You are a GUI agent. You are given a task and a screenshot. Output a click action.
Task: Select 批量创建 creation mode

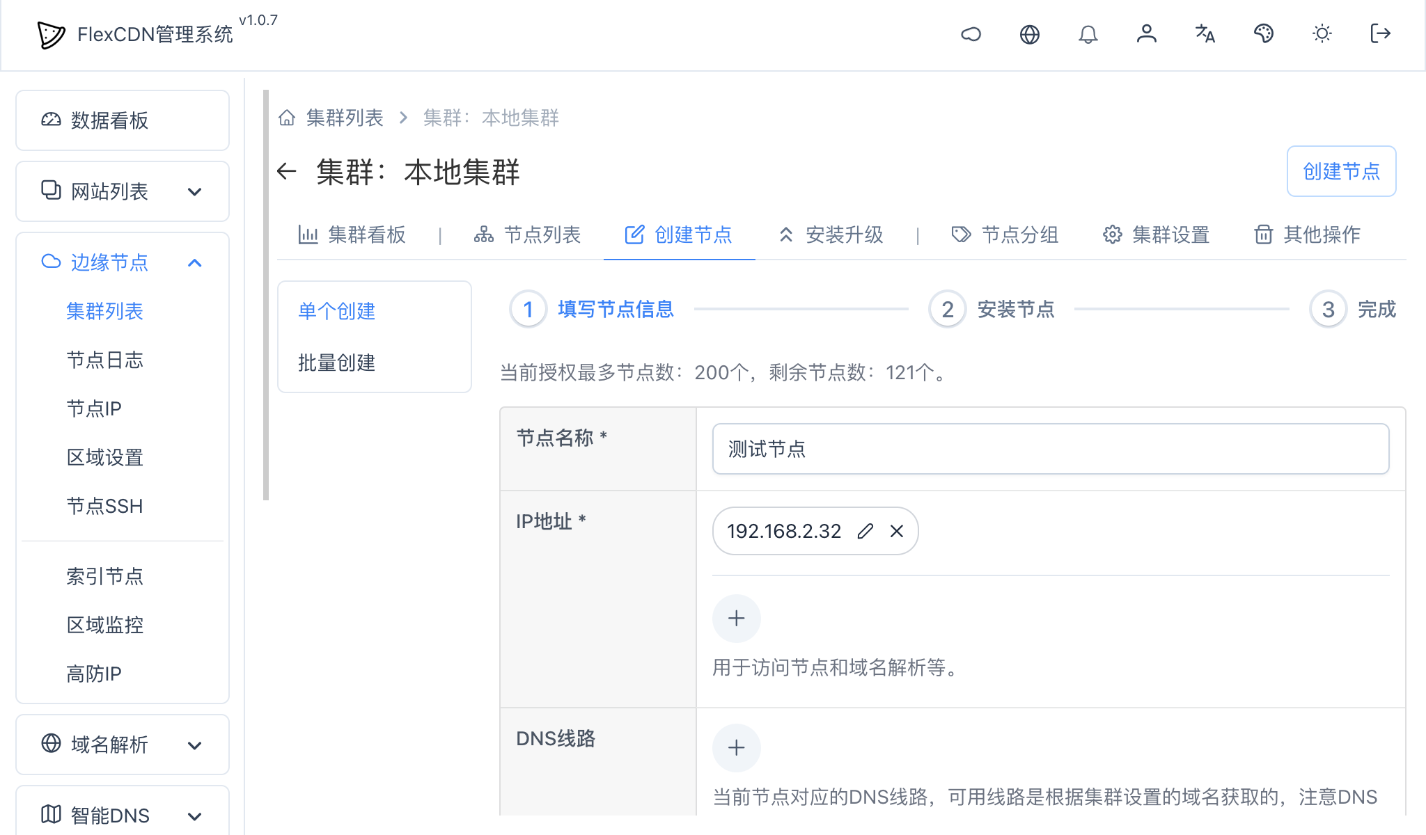336,363
